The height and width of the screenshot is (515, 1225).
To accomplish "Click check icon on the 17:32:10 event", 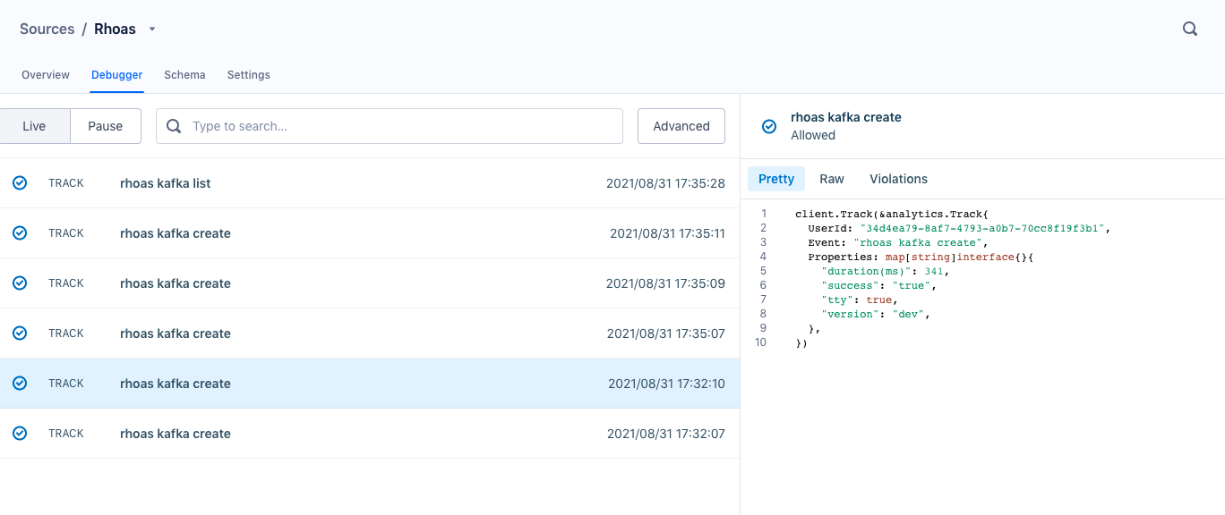I will [x=20, y=384].
